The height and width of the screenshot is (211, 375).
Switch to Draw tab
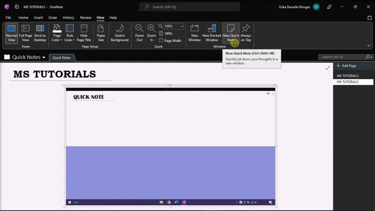tap(53, 18)
